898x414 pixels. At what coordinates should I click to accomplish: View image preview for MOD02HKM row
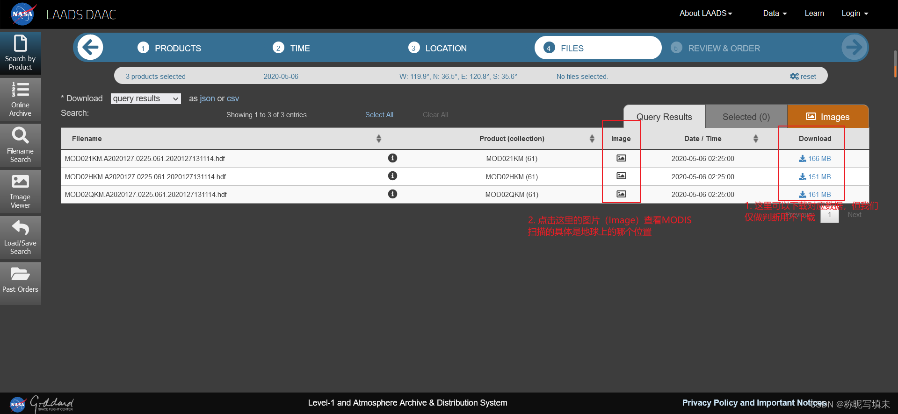pos(621,176)
